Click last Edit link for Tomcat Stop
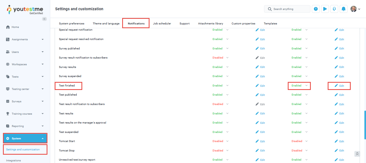This screenshot has height=163, width=366. (x=342, y=151)
